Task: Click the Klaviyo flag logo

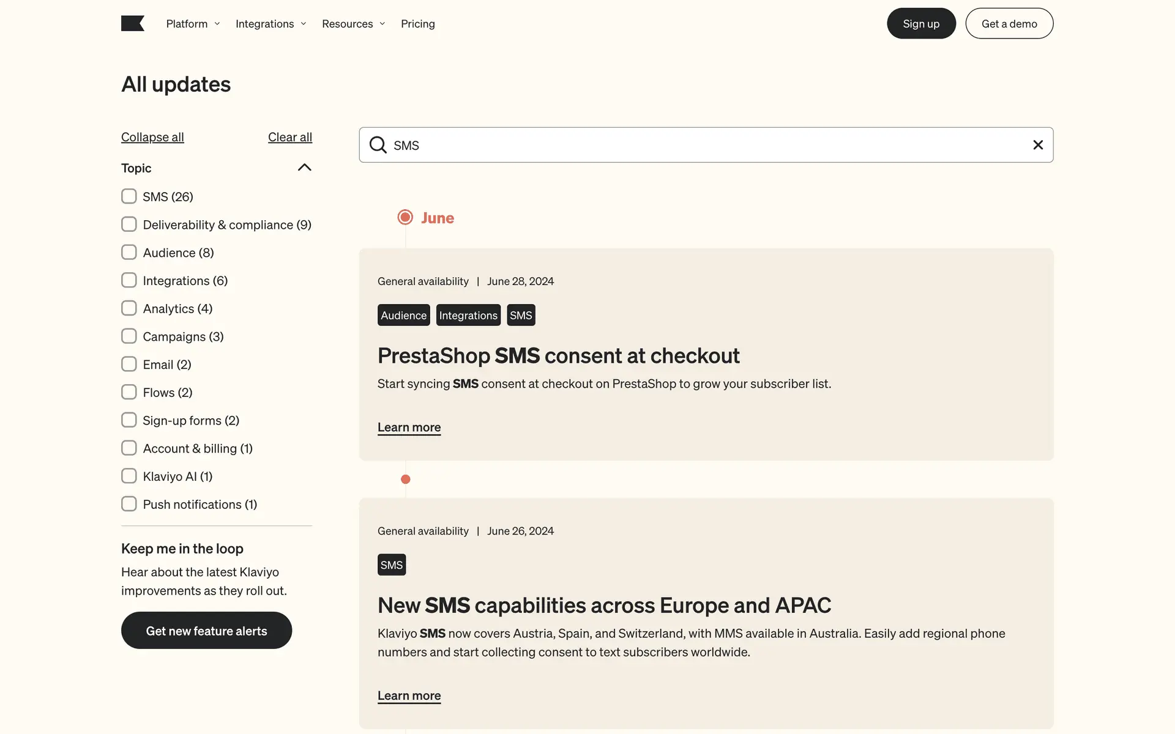Action: (x=132, y=23)
